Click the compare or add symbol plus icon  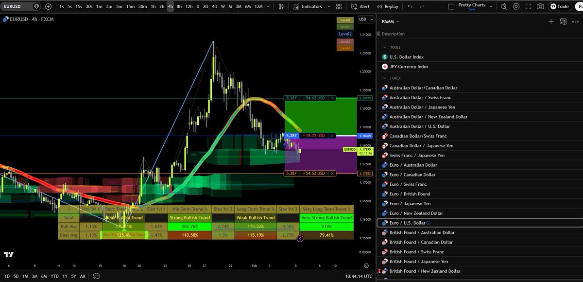click(48, 6)
